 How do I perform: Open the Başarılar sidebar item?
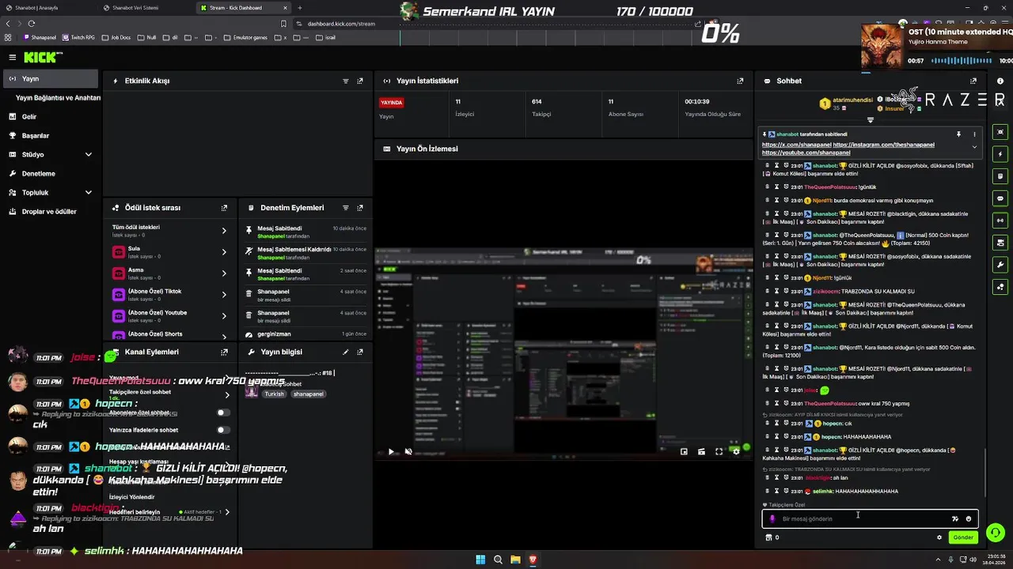coord(51,136)
